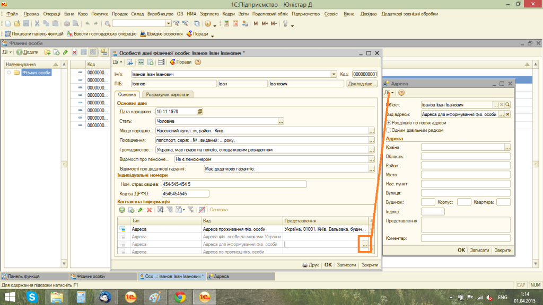
Task: Click the Undo arrow icon
Action: (x=87, y=23)
